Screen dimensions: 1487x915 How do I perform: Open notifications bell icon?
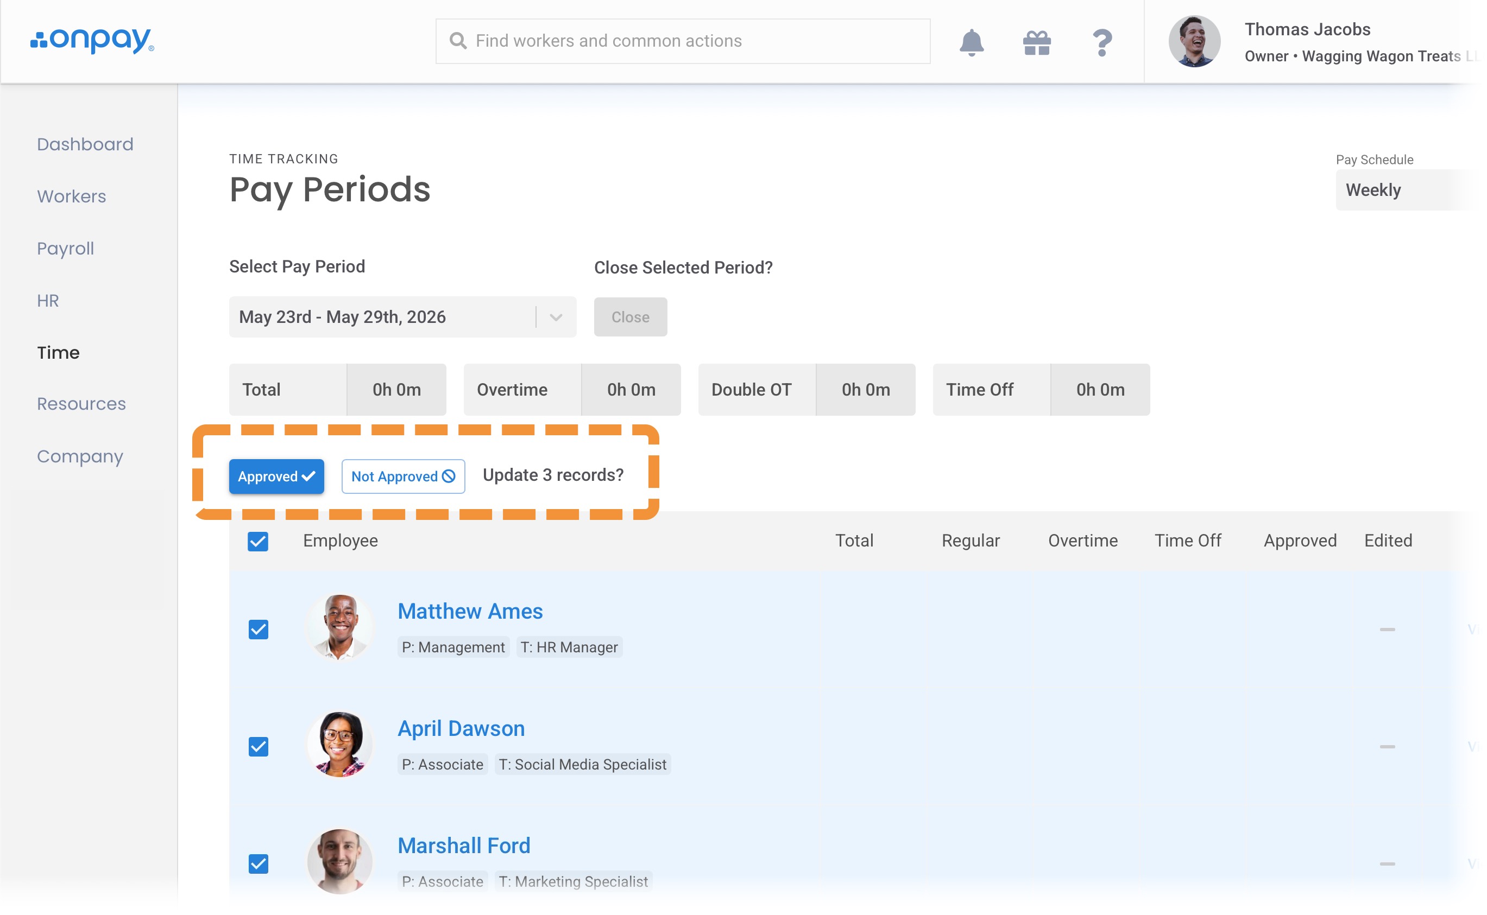click(971, 42)
